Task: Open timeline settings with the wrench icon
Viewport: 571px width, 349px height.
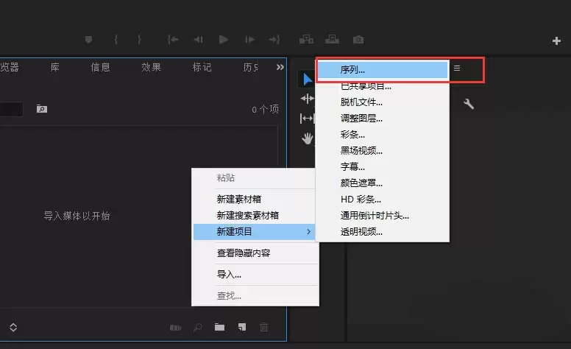Action: (x=468, y=104)
